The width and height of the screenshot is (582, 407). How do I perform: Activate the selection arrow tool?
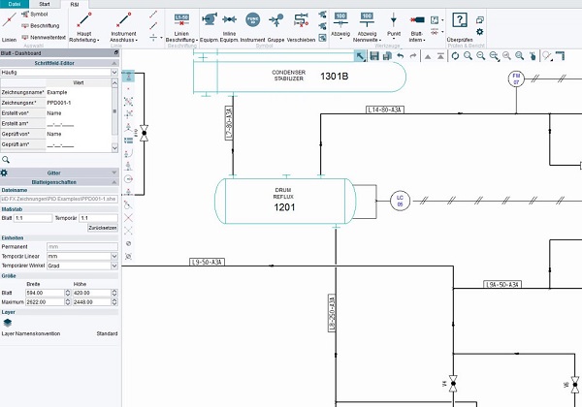[x=360, y=56]
